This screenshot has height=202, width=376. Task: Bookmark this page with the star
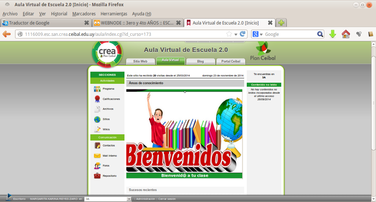click(x=229, y=34)
